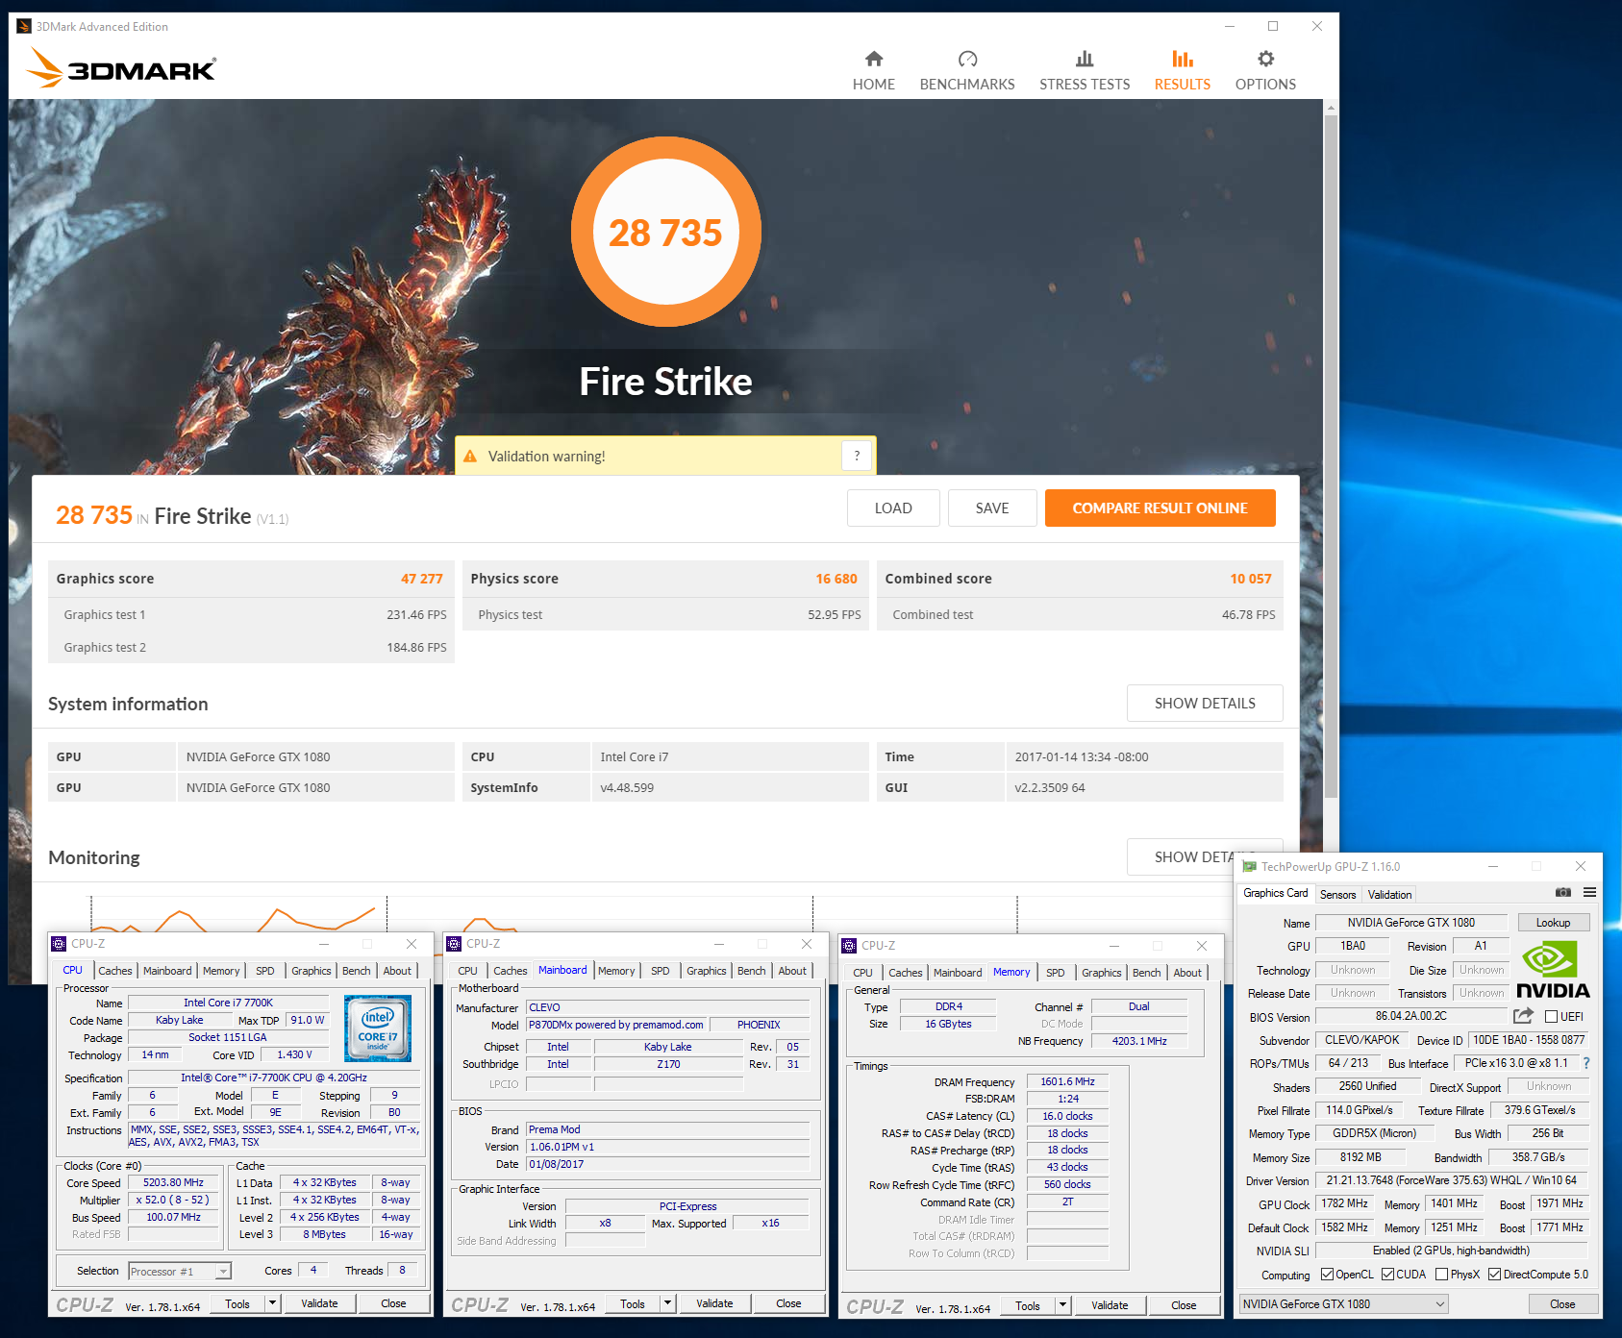Click the NVIDIA logo in GPU-Z
Viewport: 1622px width, 1338px height.
[1552, 969]
